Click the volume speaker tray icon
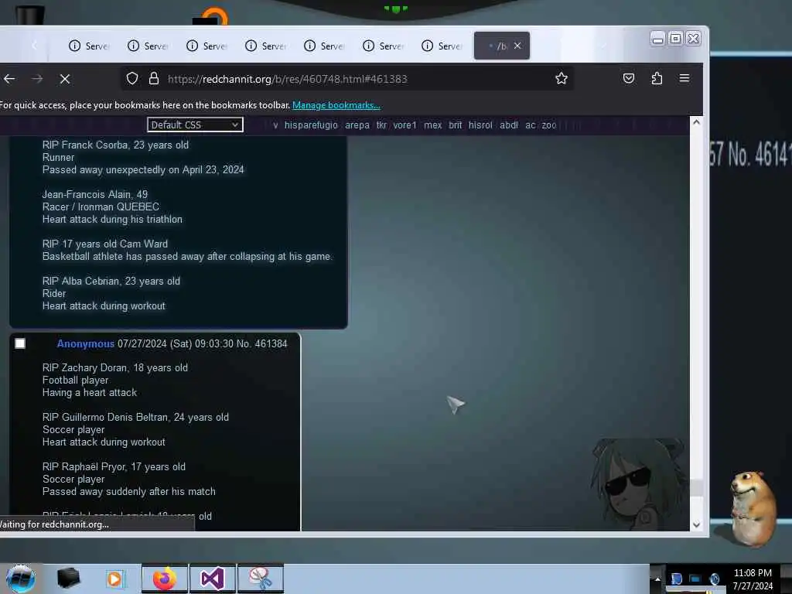The image size is (792, 594). pyautogui.click(x=714, y=579)
